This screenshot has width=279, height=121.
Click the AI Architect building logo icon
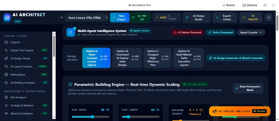pyautogui.click(x=7, y=18)
